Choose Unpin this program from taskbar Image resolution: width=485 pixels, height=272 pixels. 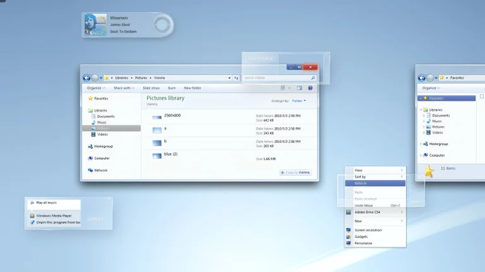pyautogui.click(x=54, y=222)
